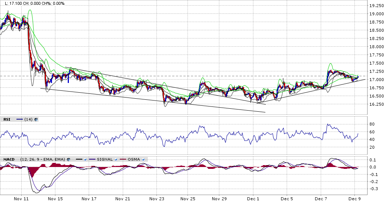This screenshot has width=387, height=204.
Task: Click the Dec 9 date axis label
Action: (354, 200)
